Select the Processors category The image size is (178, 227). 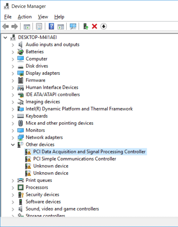click(37, 187)
